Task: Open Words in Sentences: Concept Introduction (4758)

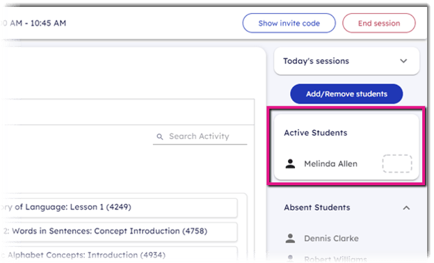Action: coord(118,232)
